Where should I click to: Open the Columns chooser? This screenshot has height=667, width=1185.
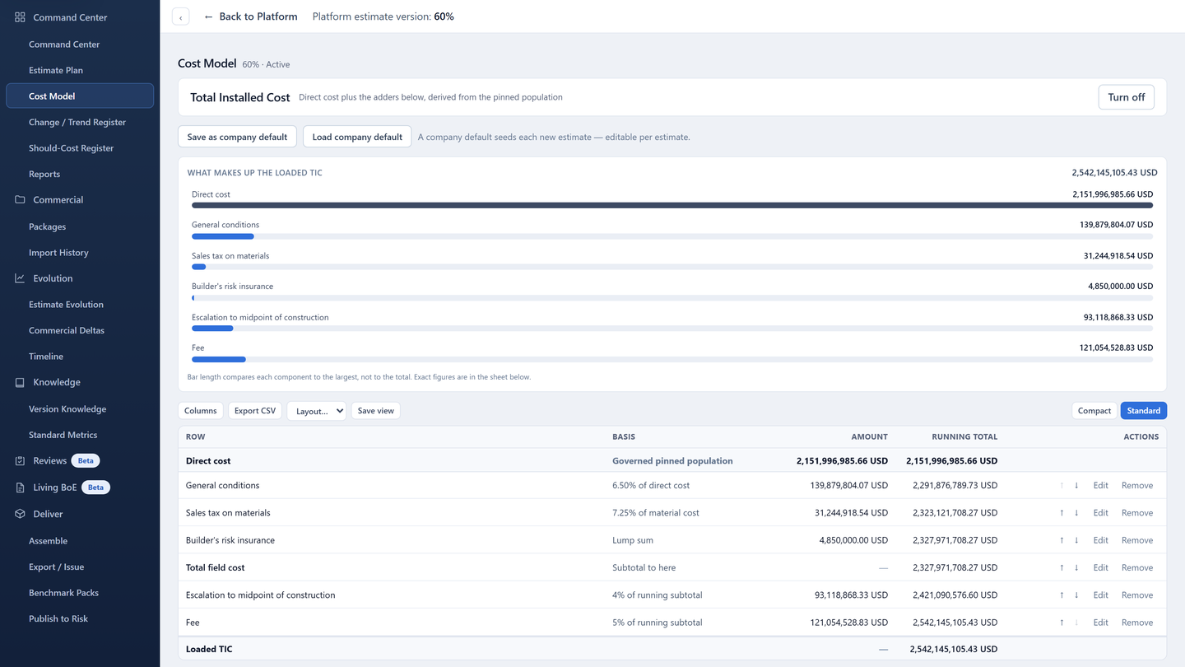click(201, 411)
